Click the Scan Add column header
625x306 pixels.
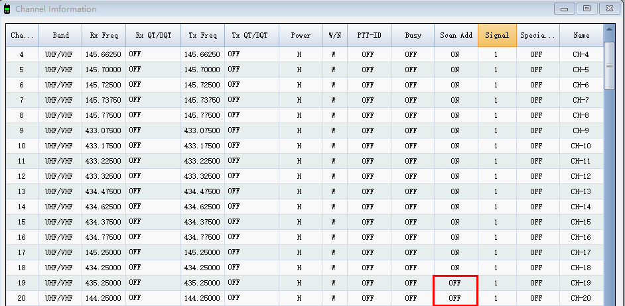pos(456,35)
